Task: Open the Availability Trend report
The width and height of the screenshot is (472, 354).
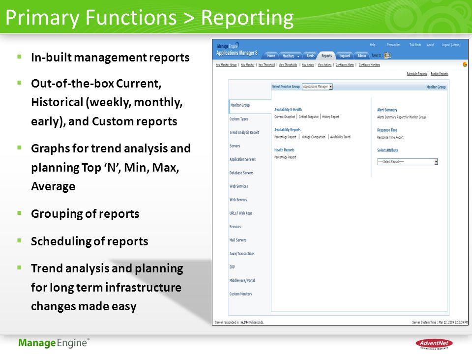Action: [x=340, y=137]
